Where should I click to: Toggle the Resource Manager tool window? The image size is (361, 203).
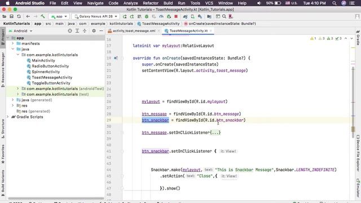coord(3,70)
